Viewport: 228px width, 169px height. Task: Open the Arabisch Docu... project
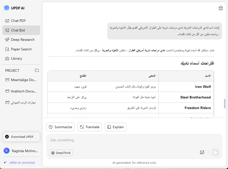20,91
